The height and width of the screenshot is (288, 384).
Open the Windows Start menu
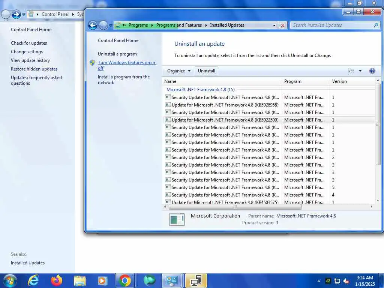click(x=10, y=280)
